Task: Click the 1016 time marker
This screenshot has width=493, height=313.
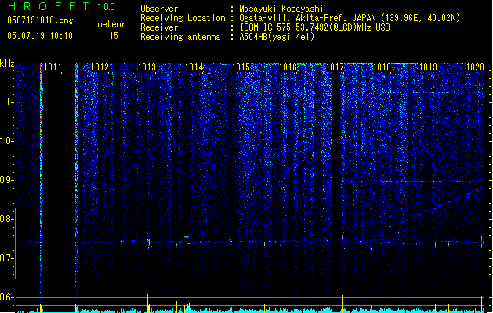Action: coord(288,67)
